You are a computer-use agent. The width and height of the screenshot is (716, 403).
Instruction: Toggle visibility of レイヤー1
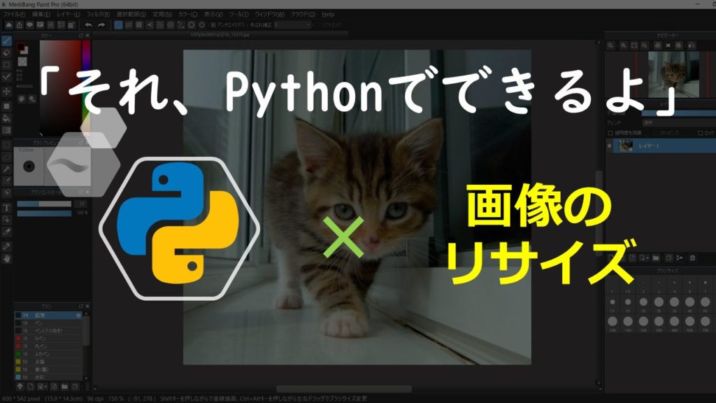(609, 146)
